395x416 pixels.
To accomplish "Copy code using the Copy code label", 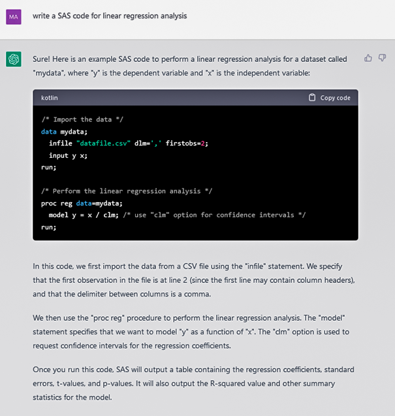I will 335,98.
